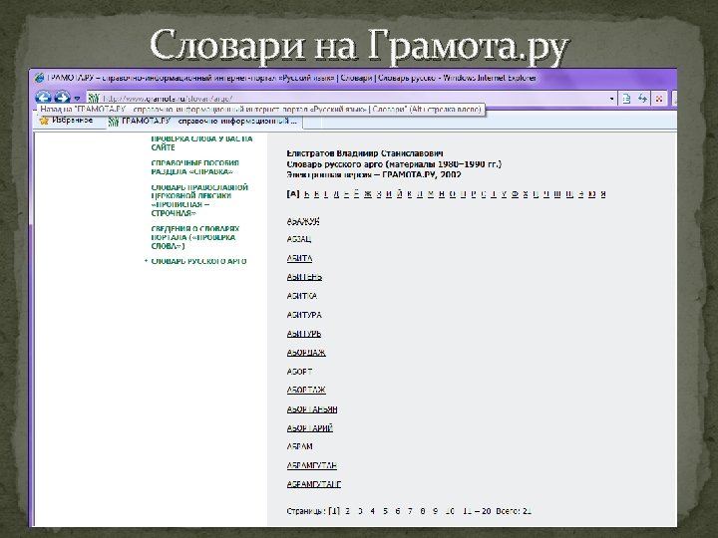Open the recent pages dropdown beside the Forward button
Screen dimensions: 718x538
77,99
